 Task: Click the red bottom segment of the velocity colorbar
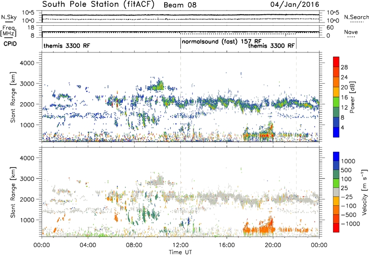click(336, 228)
